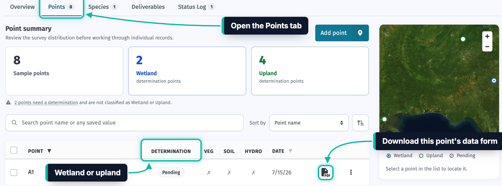Click the HYDRO column header
This screenshot has height=186, width=502.
[253, 151]
